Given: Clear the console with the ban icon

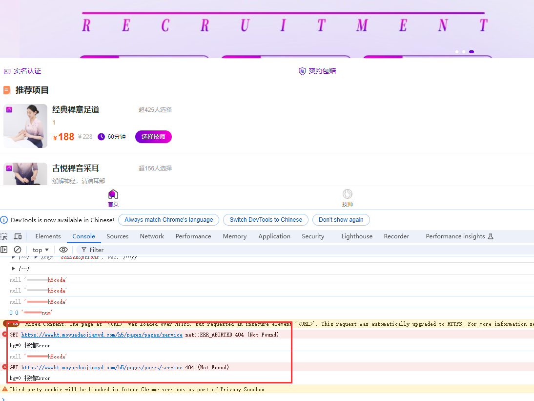Looking at the screenshot, I should point(18,250).
